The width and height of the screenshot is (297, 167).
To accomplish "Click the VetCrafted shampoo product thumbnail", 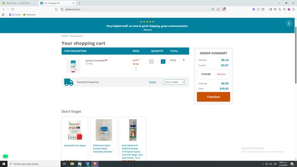I will click(x=133, y=130).
